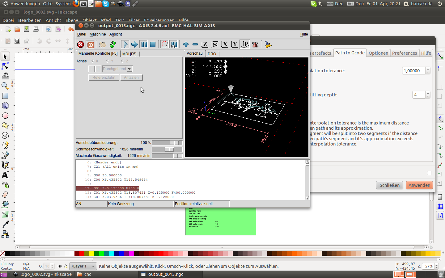Click the red emergency stop icon
Viewport: 445px width, 278px height.
tap(81, 44)
